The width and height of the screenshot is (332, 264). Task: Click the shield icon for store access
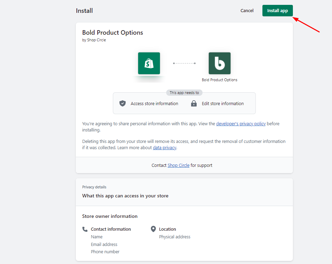[x=123, y=103]
